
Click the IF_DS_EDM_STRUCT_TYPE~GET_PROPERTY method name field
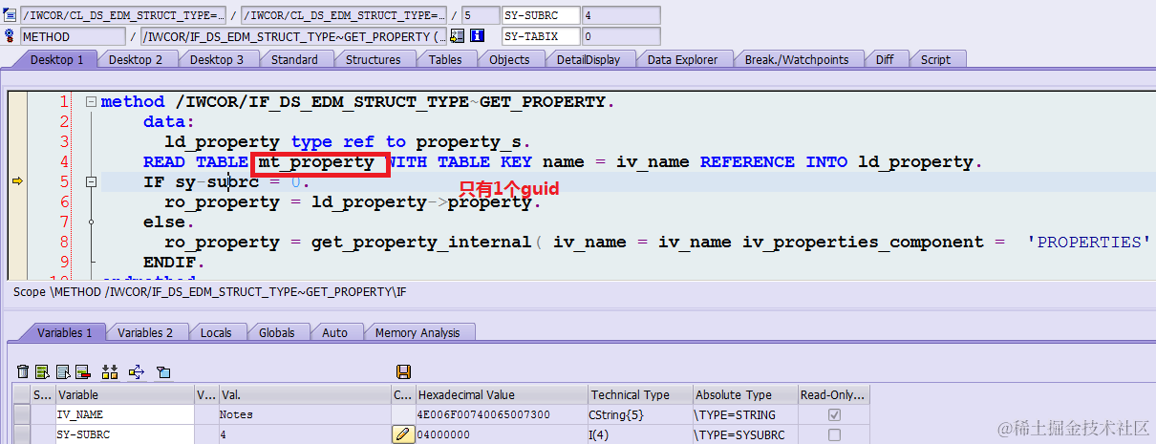[x=293, y=36]
